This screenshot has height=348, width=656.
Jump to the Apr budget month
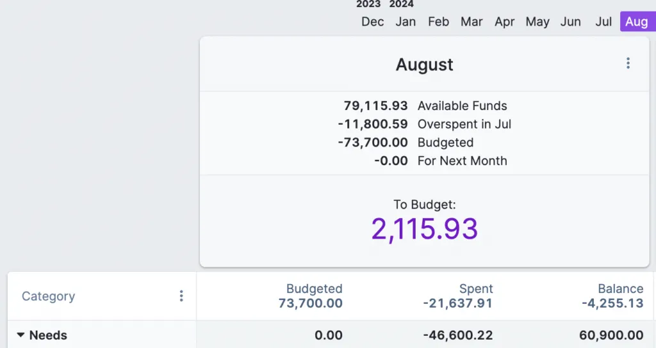[505, 22]
